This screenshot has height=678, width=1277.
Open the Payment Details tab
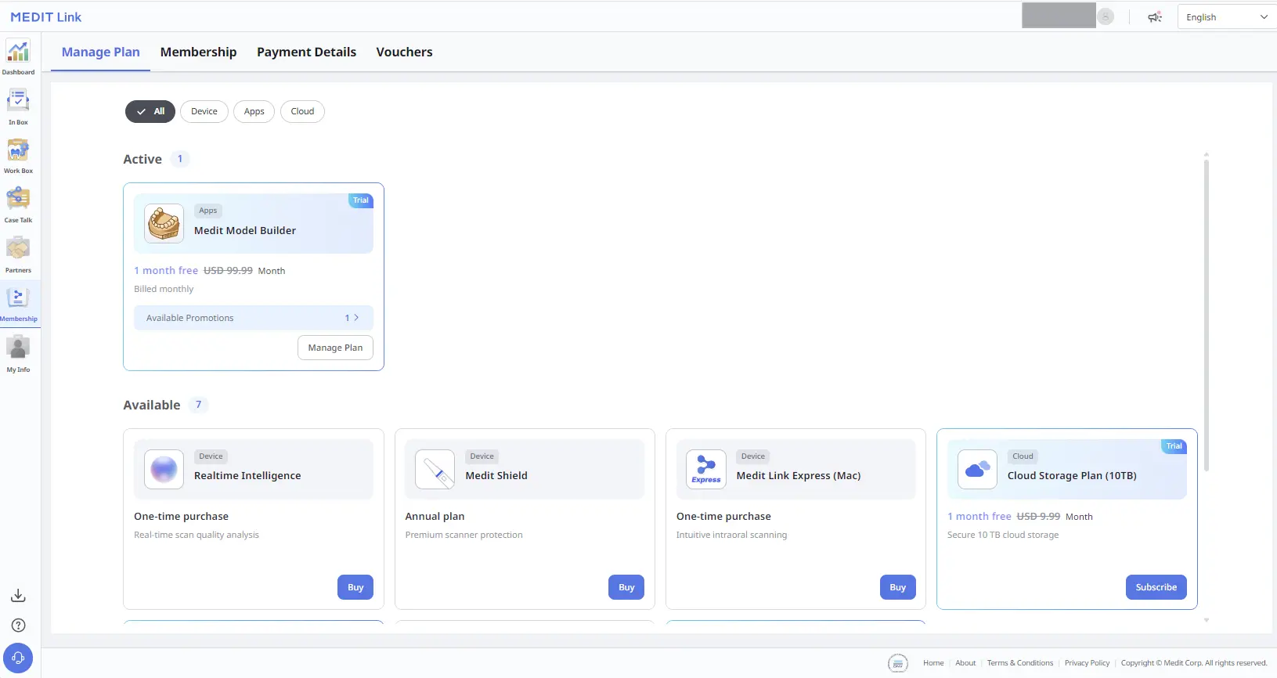click(306, 52)
